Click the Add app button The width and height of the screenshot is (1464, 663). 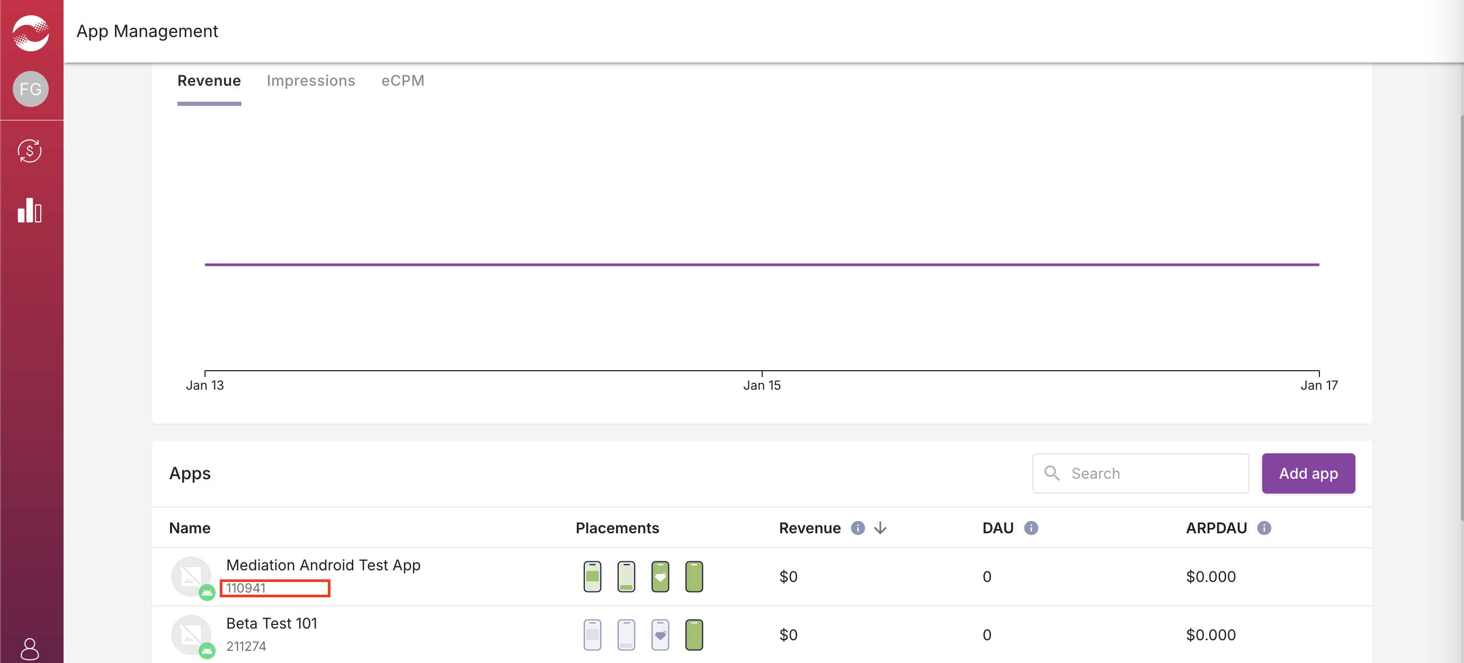pos(1308,473)
